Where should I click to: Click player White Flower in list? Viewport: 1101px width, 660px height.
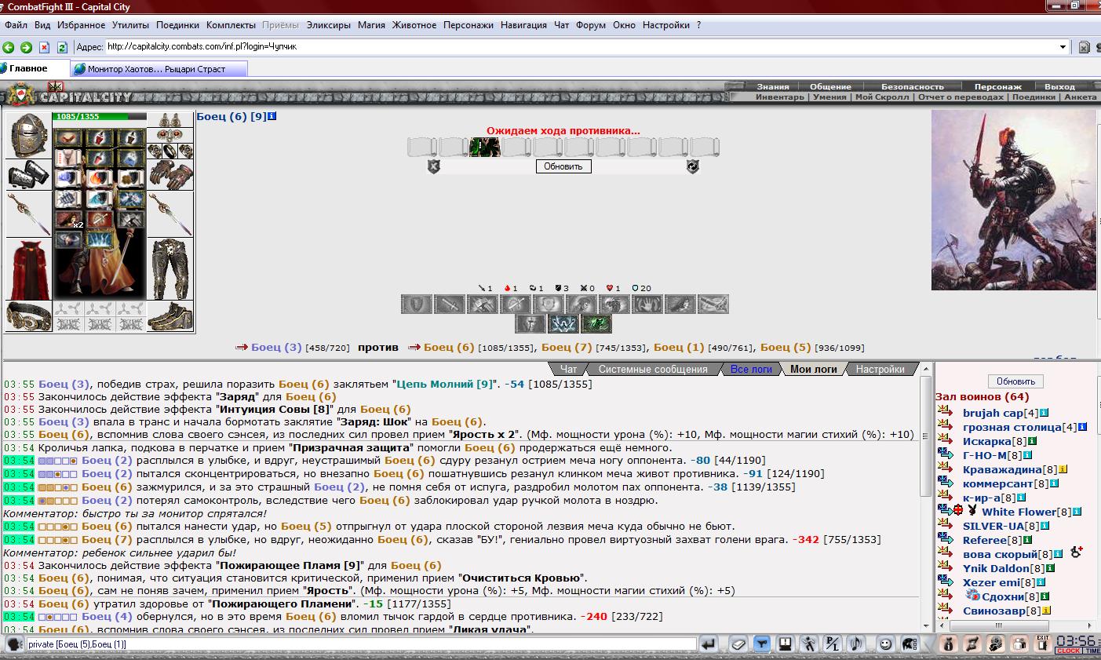(1019, 512)
